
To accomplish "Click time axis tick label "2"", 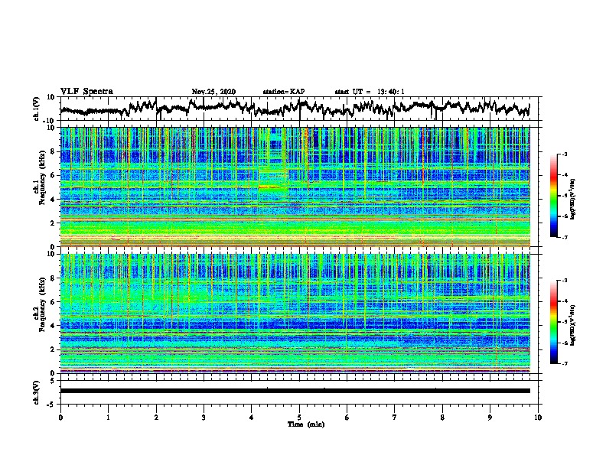I will coord(156,418).
